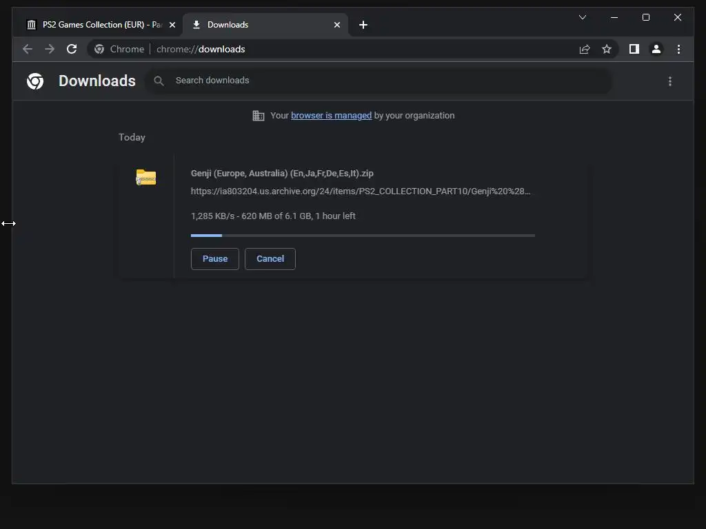706x529 pixels.
Task: Go back using the back arrow
Action: point(28,49)
